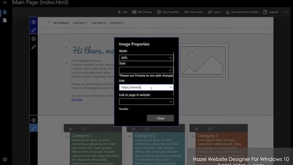Click the Category 2 heading
The width and height of the screenshot is (293, 165).
coord(145,136)
